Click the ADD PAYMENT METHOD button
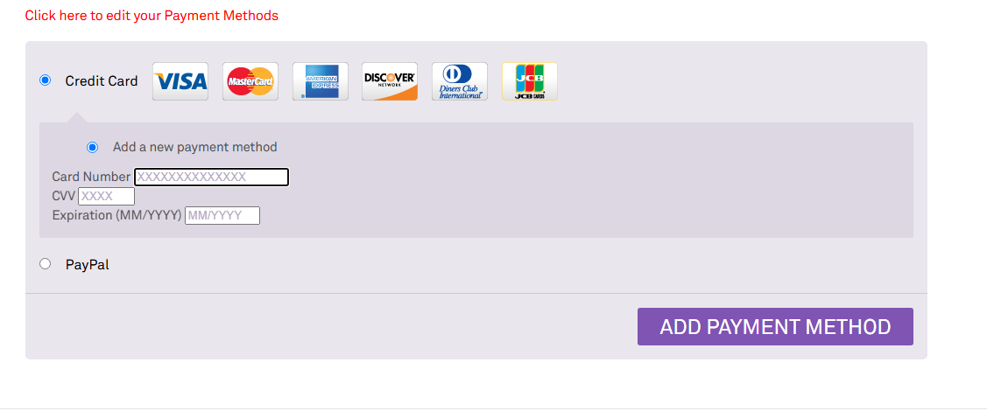987x411 pixels. coord(776,327)
